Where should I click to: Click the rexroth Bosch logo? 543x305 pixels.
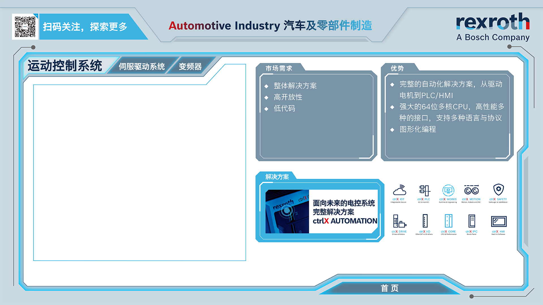point(493,27)
